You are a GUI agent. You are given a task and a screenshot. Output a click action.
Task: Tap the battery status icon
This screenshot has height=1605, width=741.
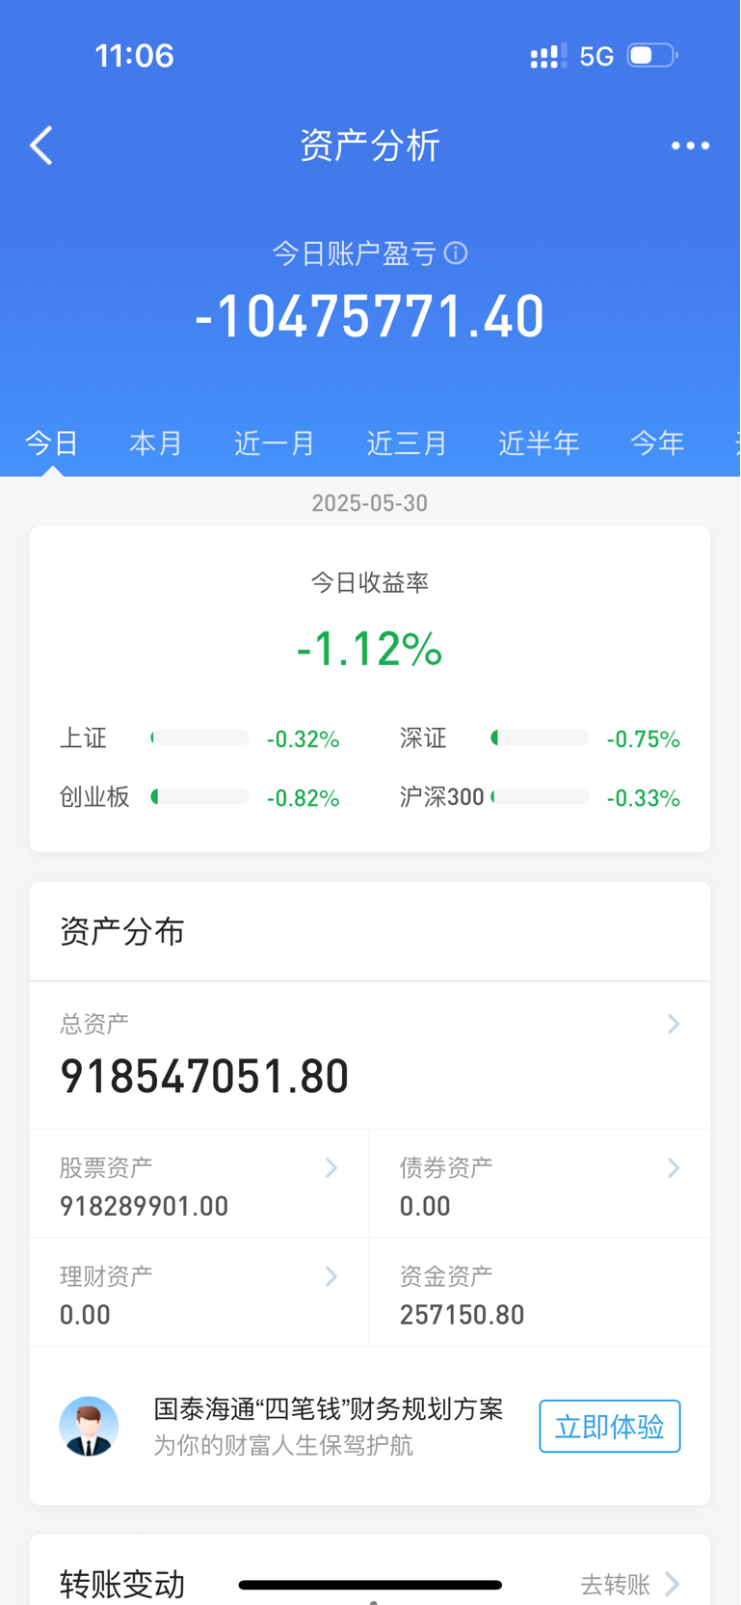pyautogui.click(x=652, y=56)
